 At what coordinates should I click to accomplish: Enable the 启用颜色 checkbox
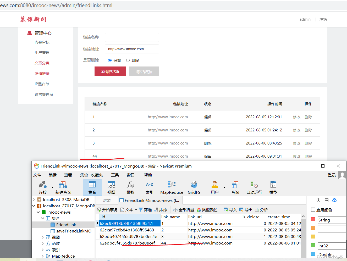(x=313, y=210)
